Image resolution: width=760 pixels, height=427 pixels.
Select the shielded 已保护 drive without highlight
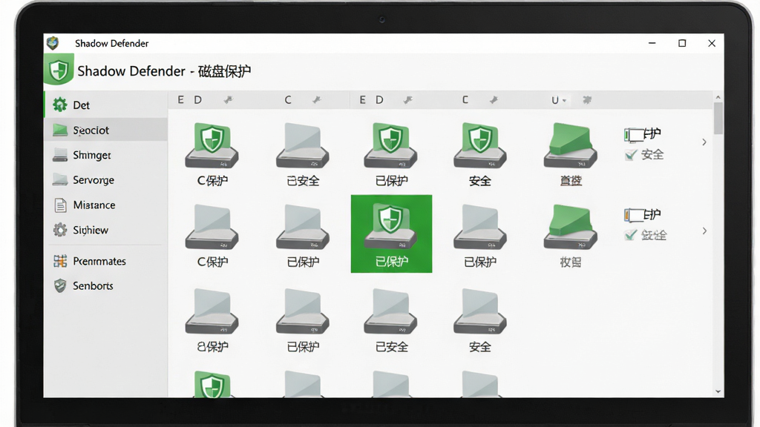tap(391, 154)
